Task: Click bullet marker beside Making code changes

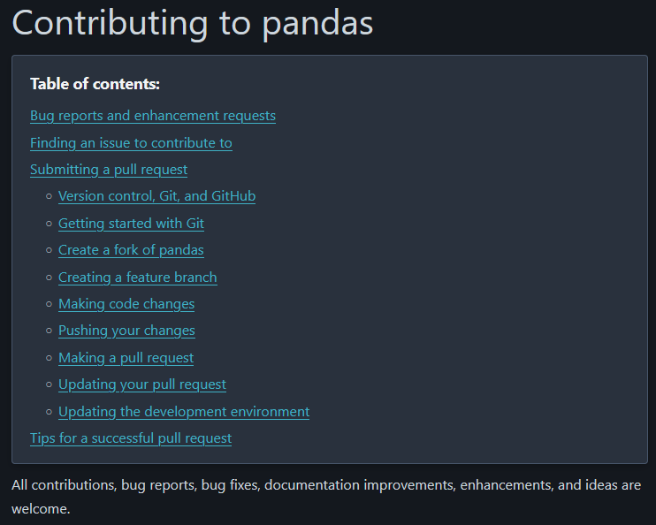Action: [49, 304]
